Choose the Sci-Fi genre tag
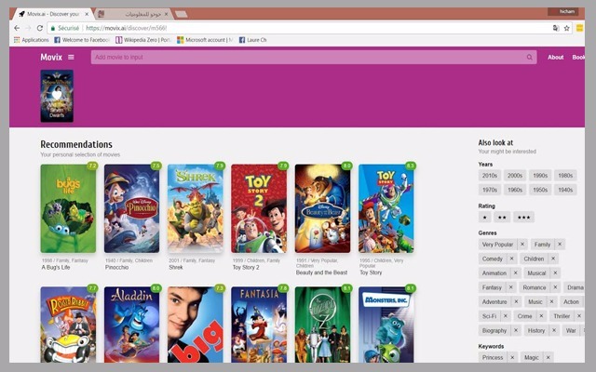This screenshot has width=596, height=372. (490, 316)
